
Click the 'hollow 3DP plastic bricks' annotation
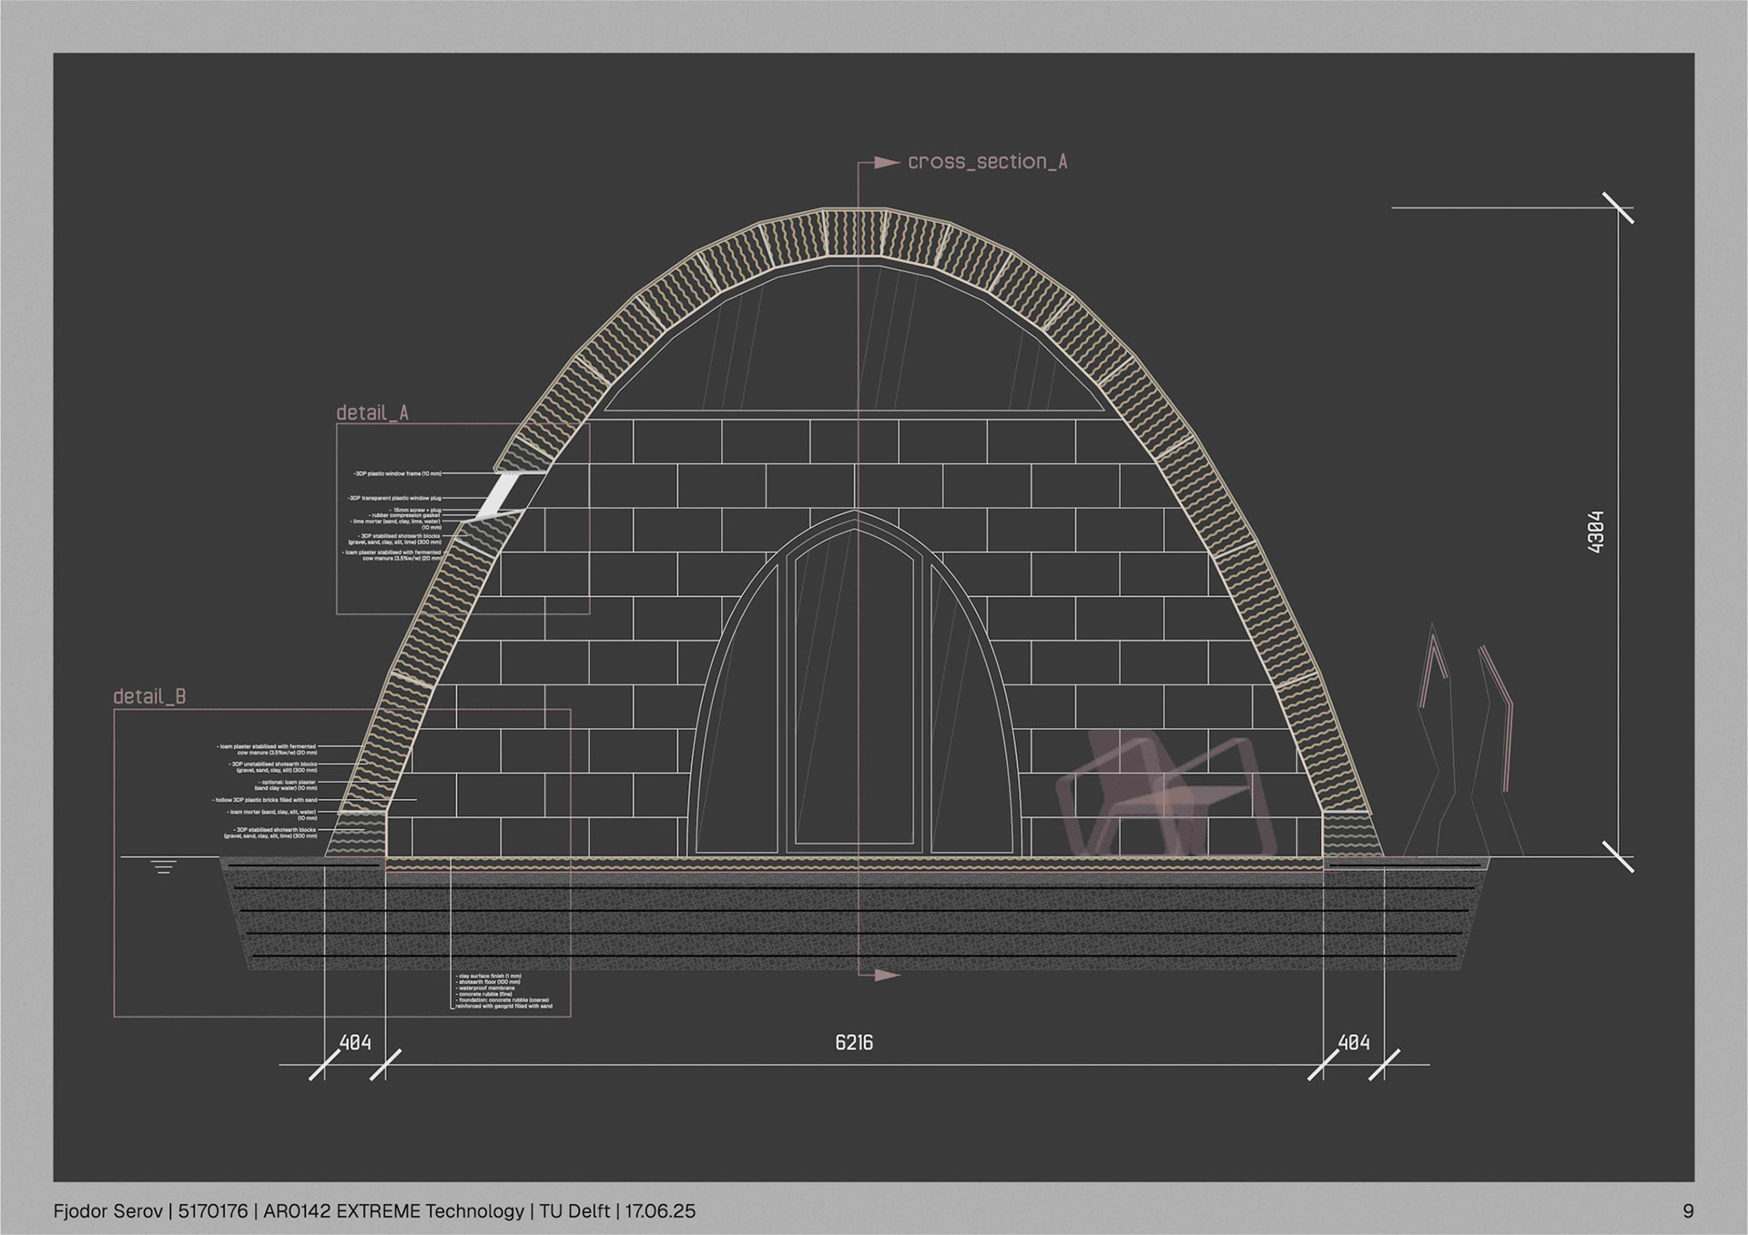coord(265,800)
